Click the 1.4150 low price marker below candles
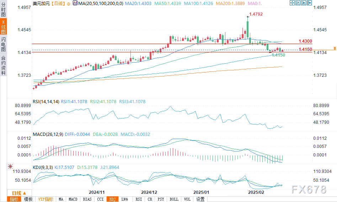Screen dimensions: 337x202 pyautogui.click(x=278, y=55)
